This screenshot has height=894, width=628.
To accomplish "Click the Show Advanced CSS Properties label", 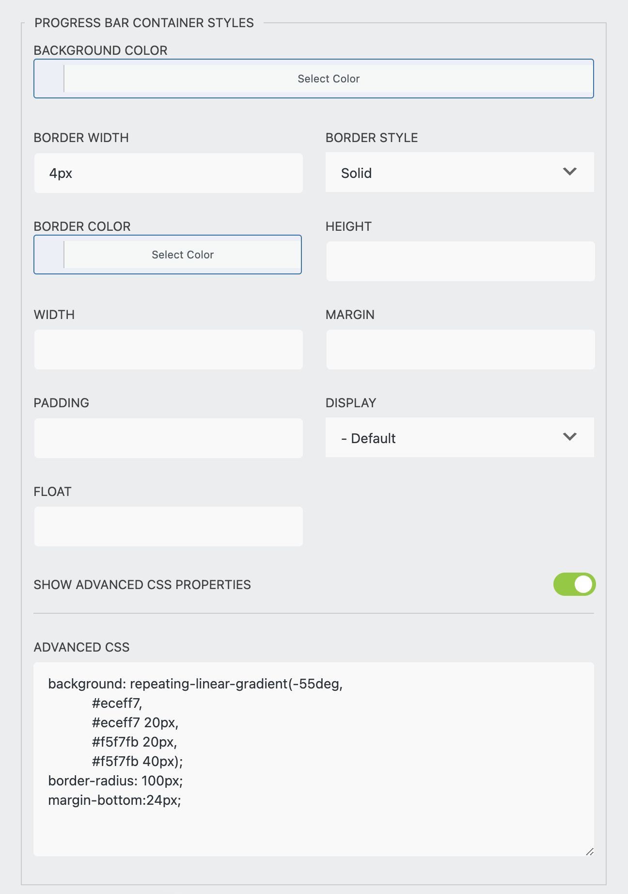I will 142,585.
